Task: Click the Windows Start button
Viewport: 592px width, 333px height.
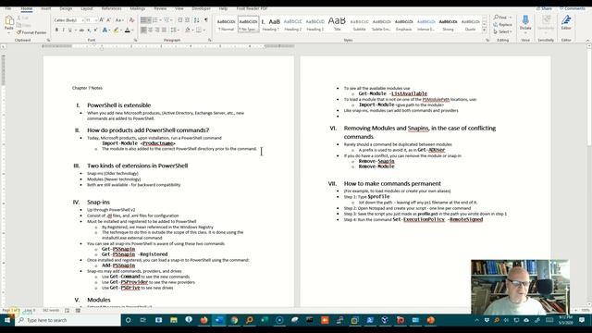Action: tap(7, 320)
